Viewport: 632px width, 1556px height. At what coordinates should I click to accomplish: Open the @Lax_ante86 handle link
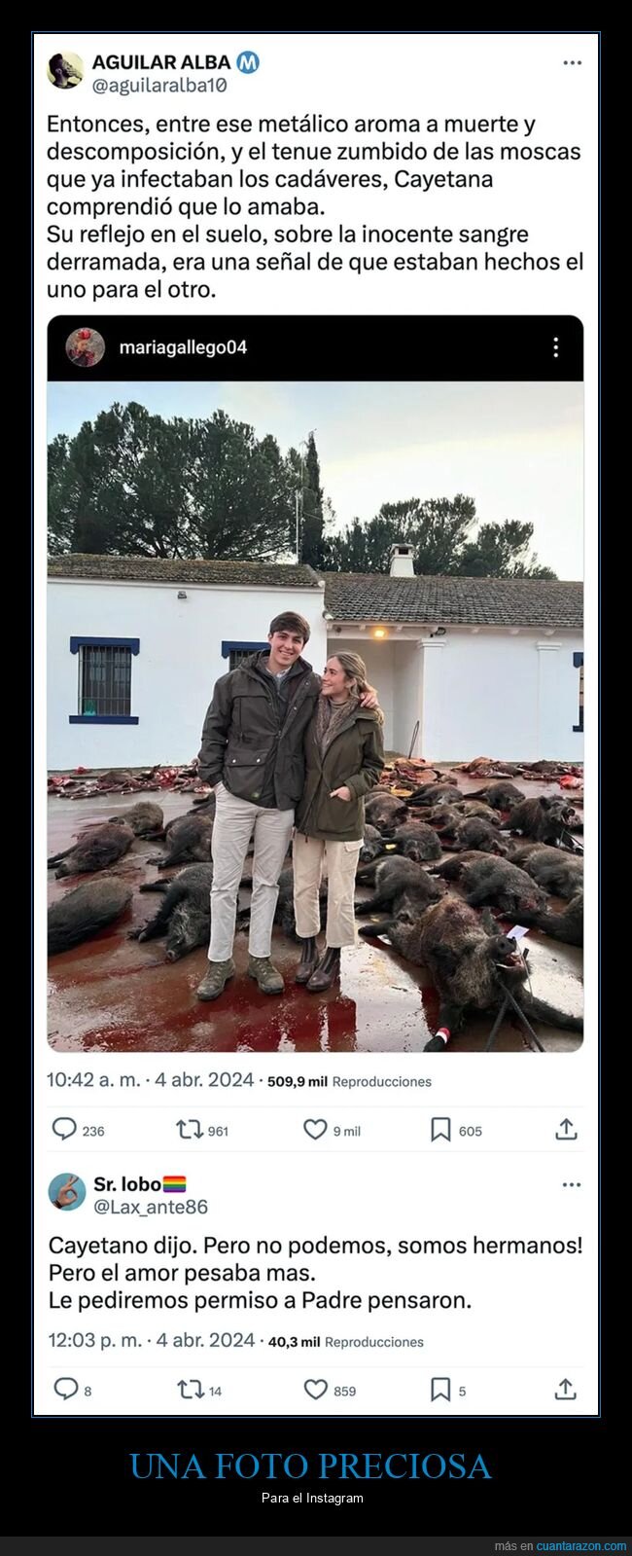151,1207
